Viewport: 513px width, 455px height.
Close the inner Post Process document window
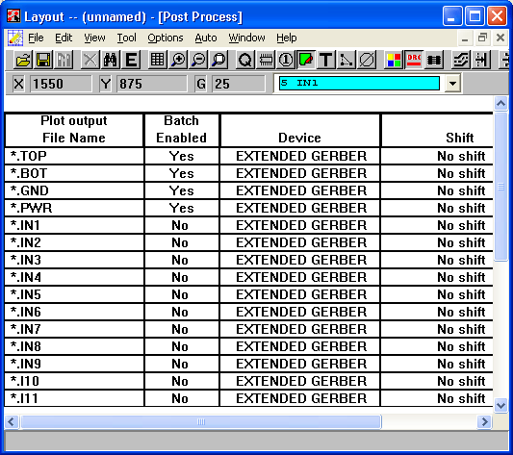coord(500,38)
